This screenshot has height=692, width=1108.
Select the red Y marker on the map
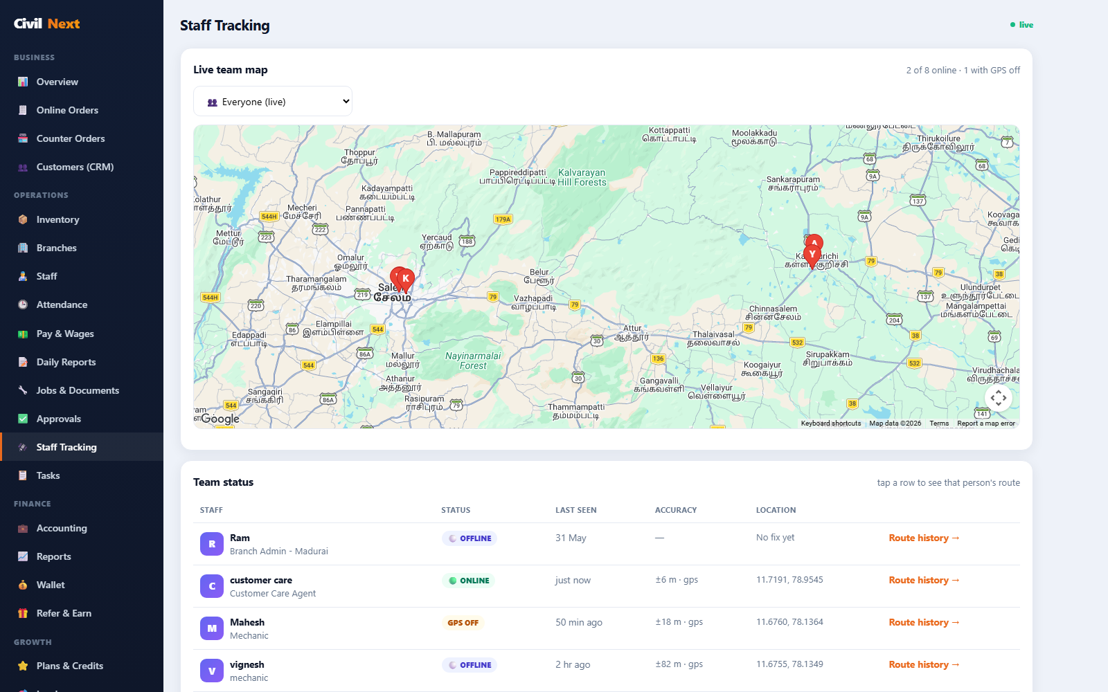point(812,255)
